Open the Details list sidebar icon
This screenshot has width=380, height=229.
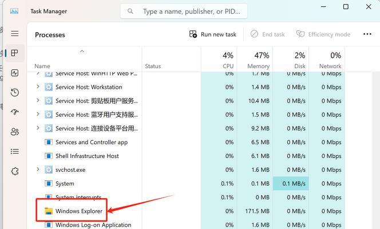coord(15,152)
